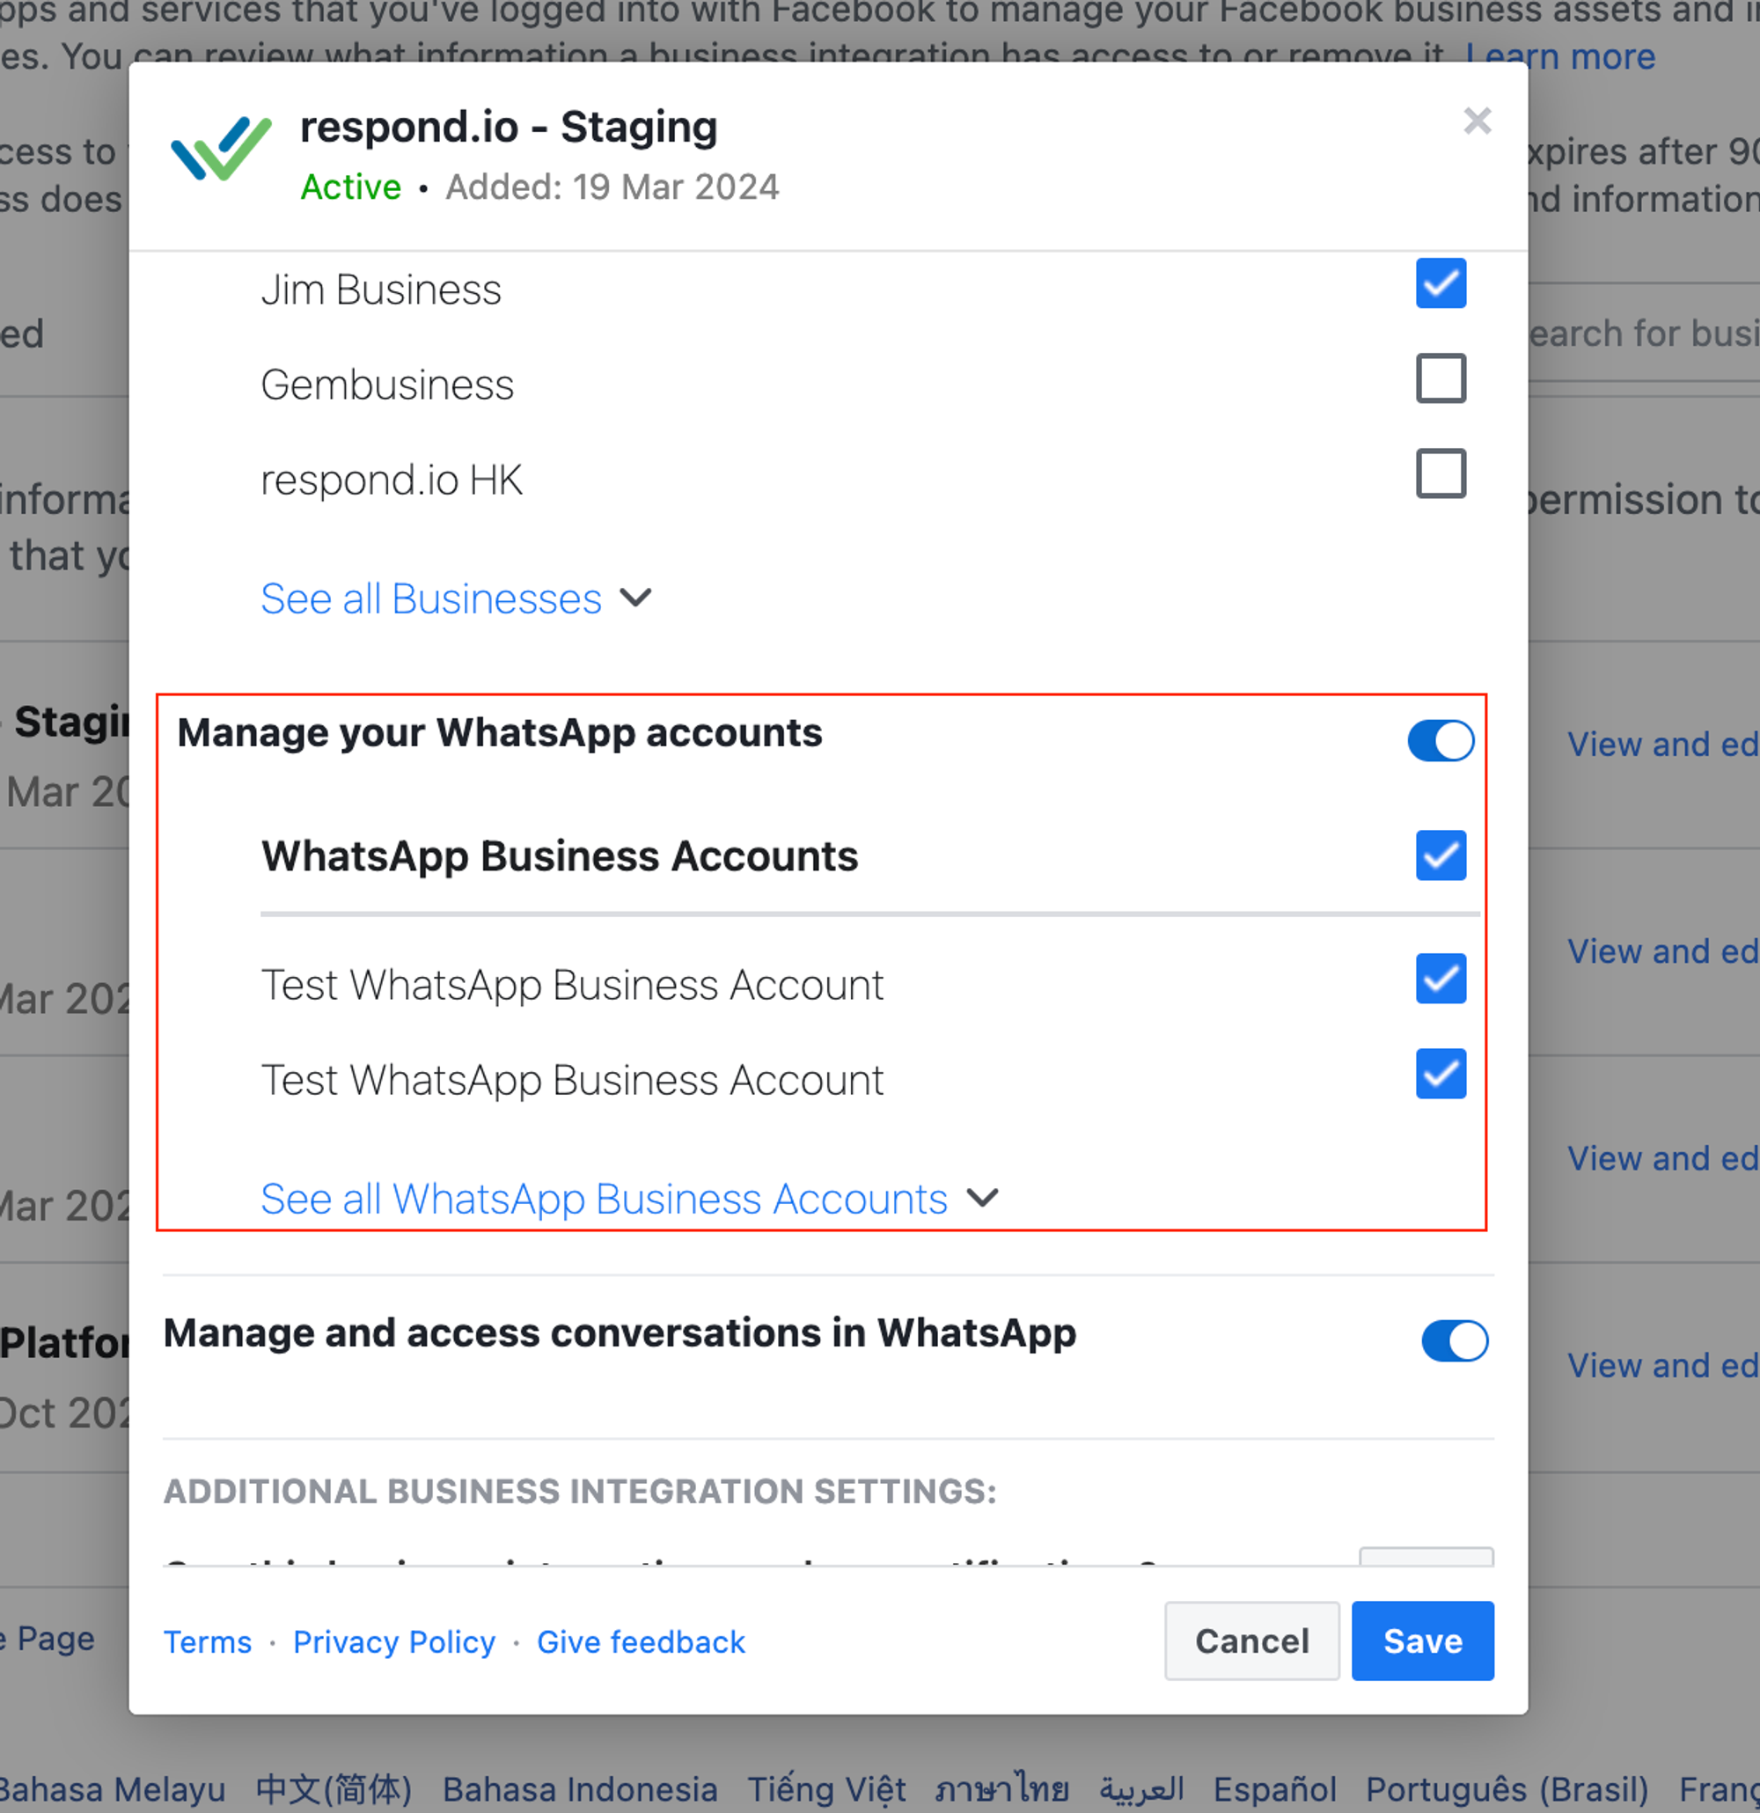Close the respond.io Staging dialog
The width and height of the screenshot is (1760, 1813).
(x=1477, y=121)
